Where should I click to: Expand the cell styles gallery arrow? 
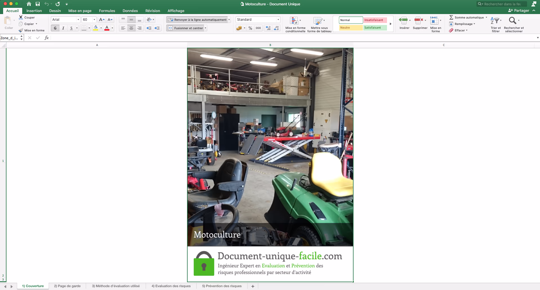pos(390,24)
